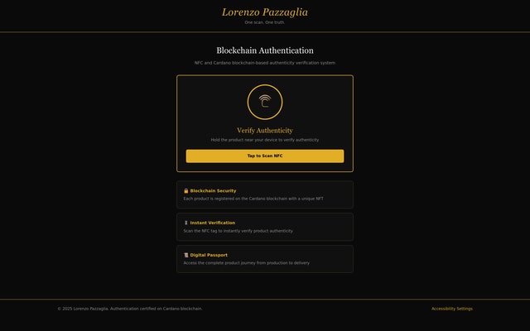Screen dimensions: 530x331
Task: Click the lock icon beside Blockchain Security
Action: point(186,191)
